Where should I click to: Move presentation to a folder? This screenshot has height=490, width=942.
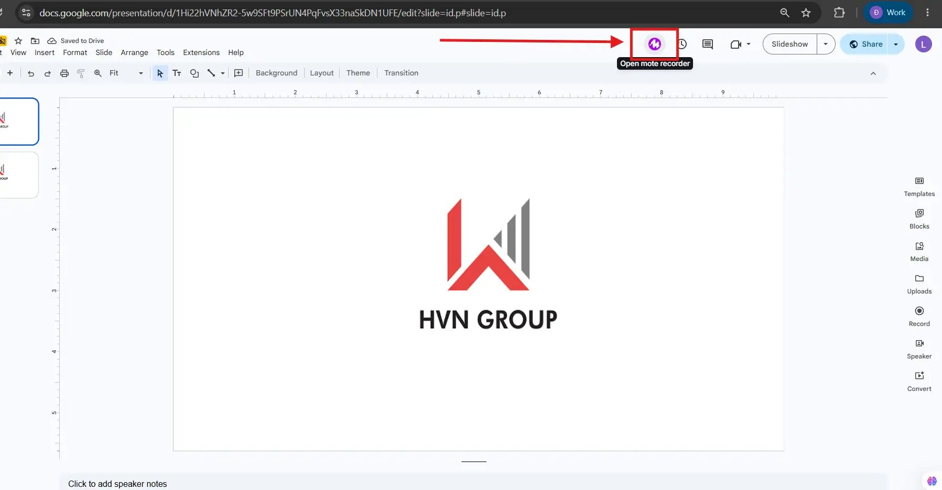click(x=35, y=41)
